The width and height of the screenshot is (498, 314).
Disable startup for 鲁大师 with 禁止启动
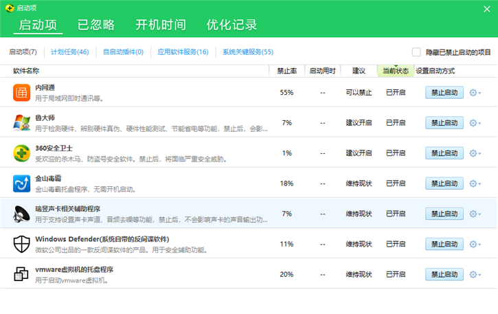[x=444, y=123]
